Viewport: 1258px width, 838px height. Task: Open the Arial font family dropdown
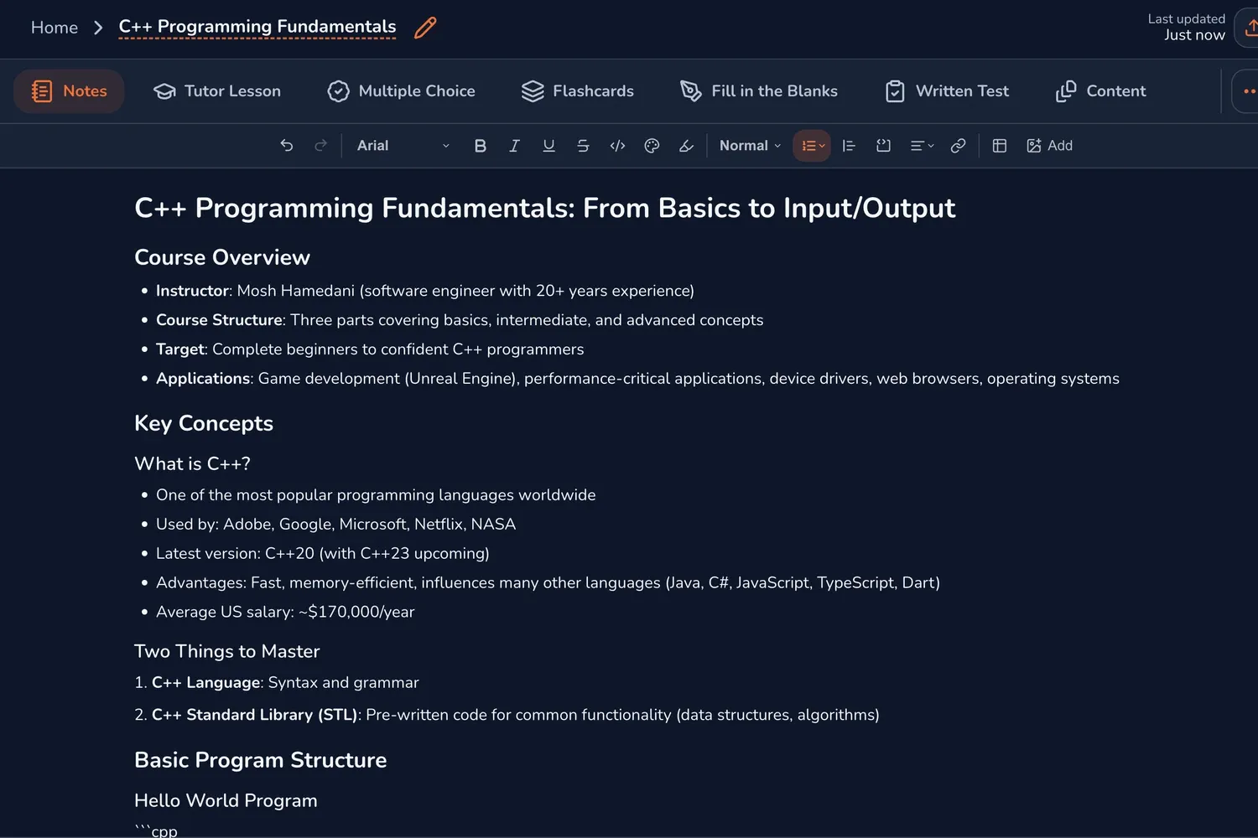tap(403, 146)
